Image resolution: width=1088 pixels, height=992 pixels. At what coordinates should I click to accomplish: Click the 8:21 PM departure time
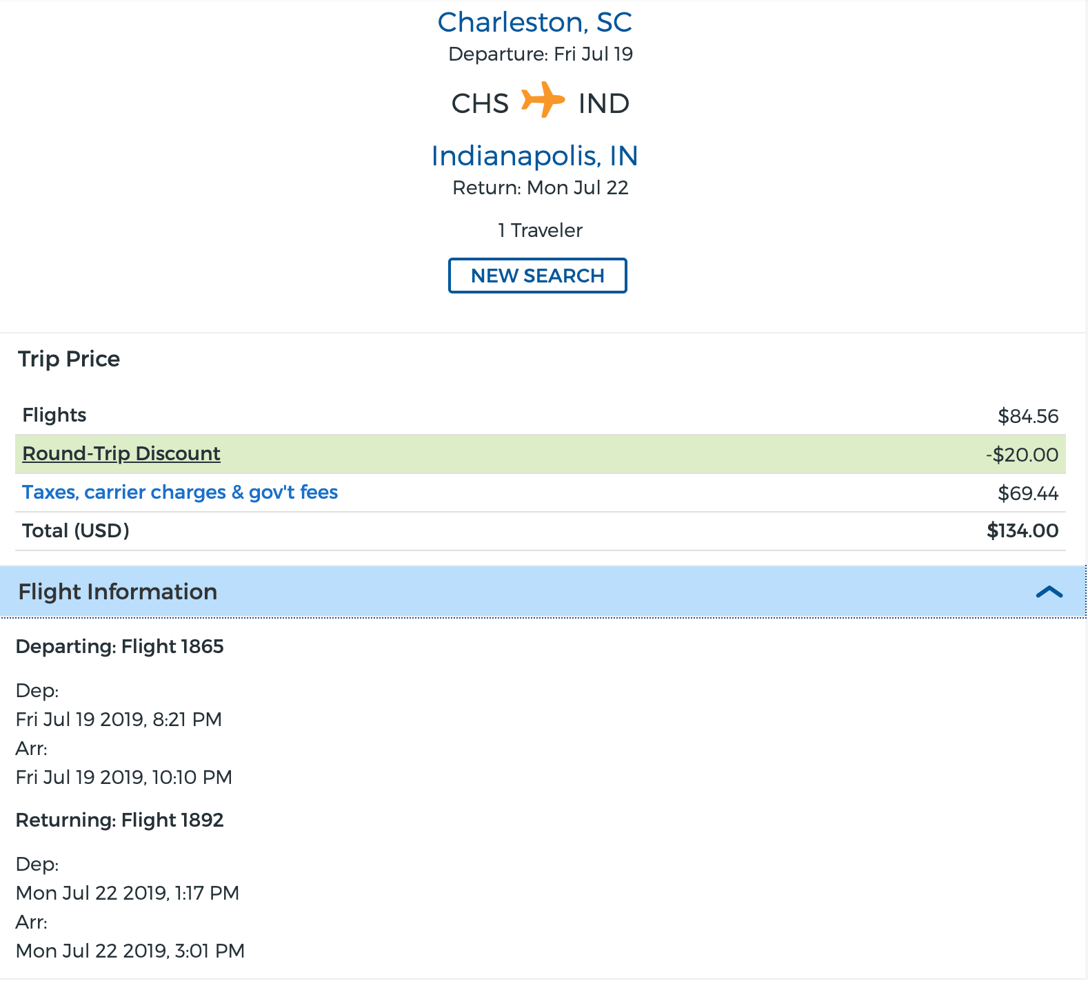[x=187, y=719]
